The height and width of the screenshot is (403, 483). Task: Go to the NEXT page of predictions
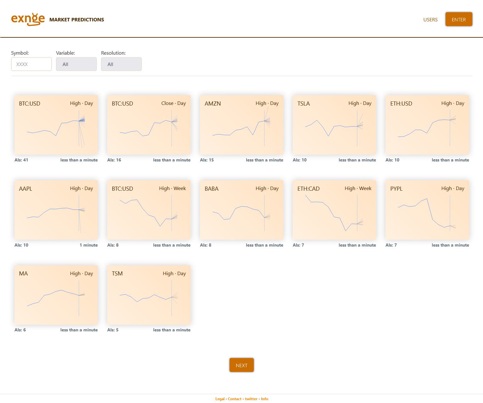tap(241, 365)
